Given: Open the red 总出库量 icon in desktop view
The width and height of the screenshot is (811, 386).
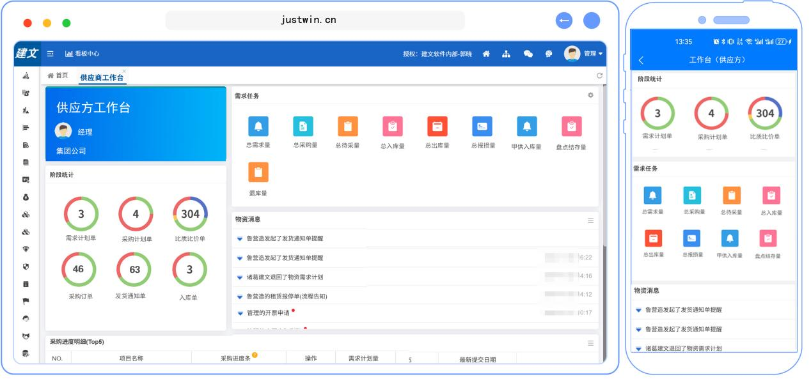Looking at the screenshot, I should tap(437, 127).
